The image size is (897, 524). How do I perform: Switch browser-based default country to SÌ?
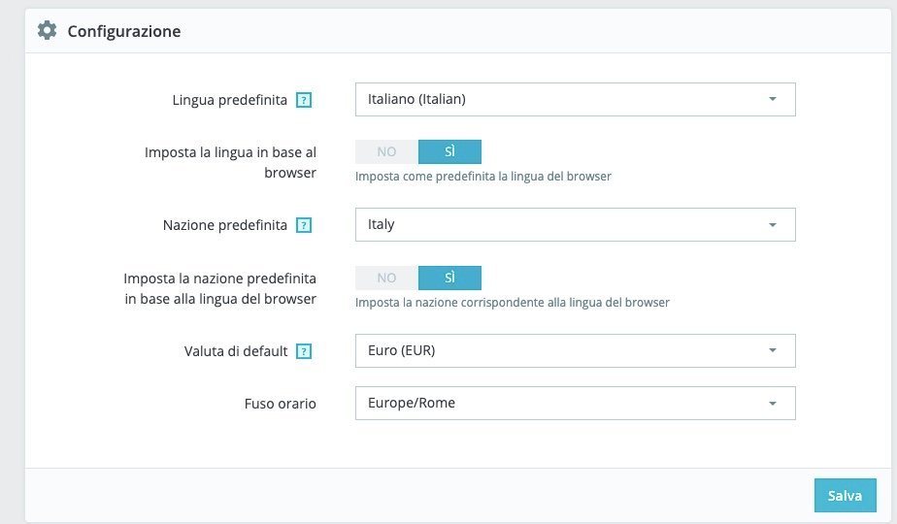coord(449,278)
